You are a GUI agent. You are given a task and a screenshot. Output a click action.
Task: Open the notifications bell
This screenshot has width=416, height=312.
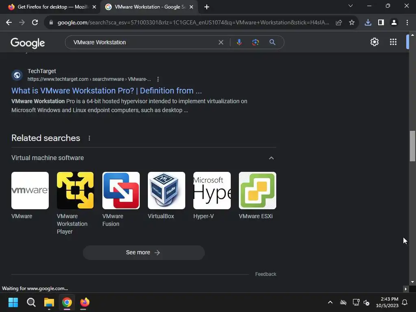[405, 302]
